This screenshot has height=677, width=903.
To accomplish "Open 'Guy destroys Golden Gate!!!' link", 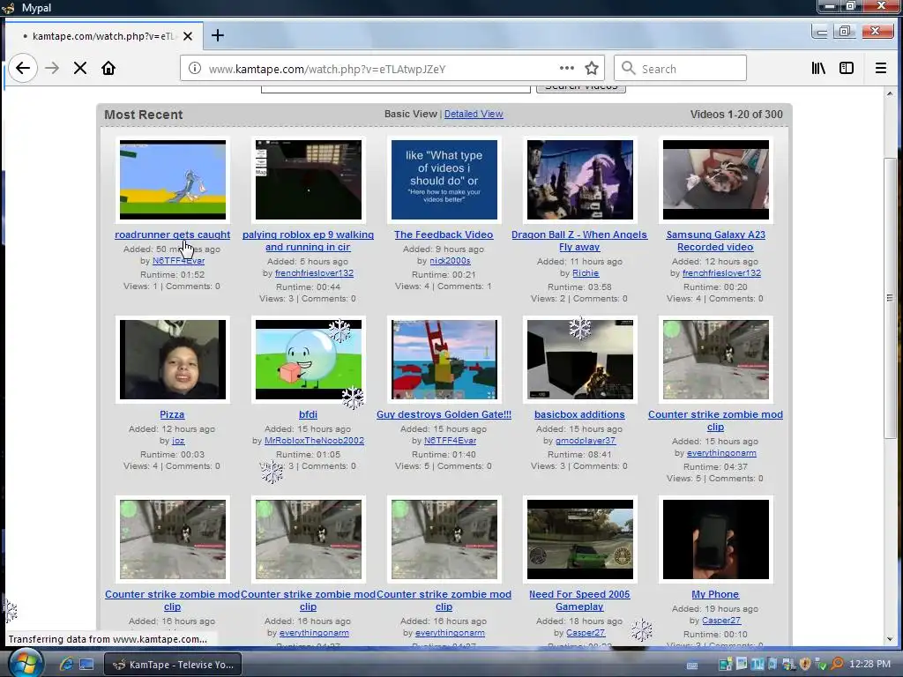I will coord(444,414).
